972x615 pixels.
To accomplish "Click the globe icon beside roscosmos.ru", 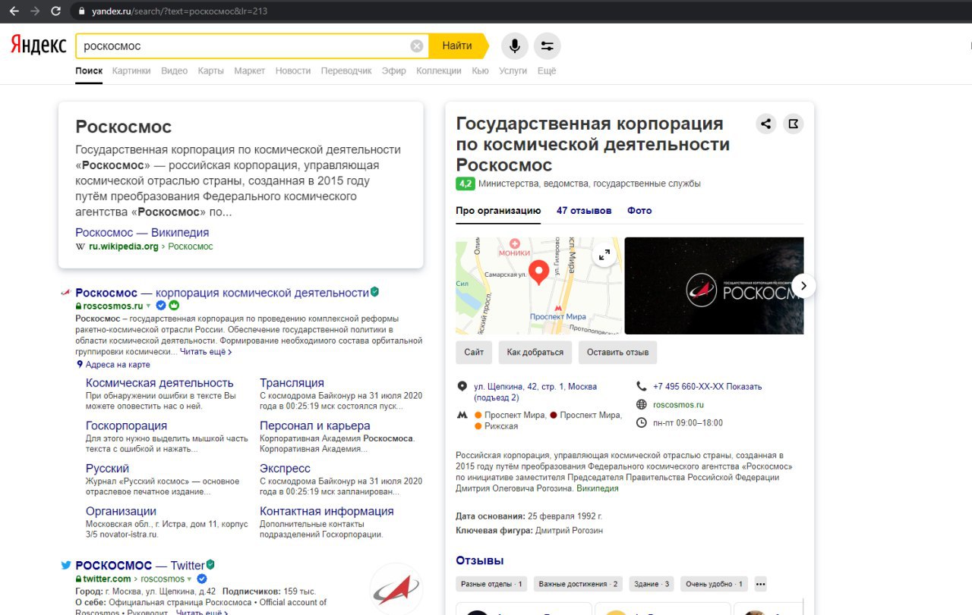I will pos(642,405).
